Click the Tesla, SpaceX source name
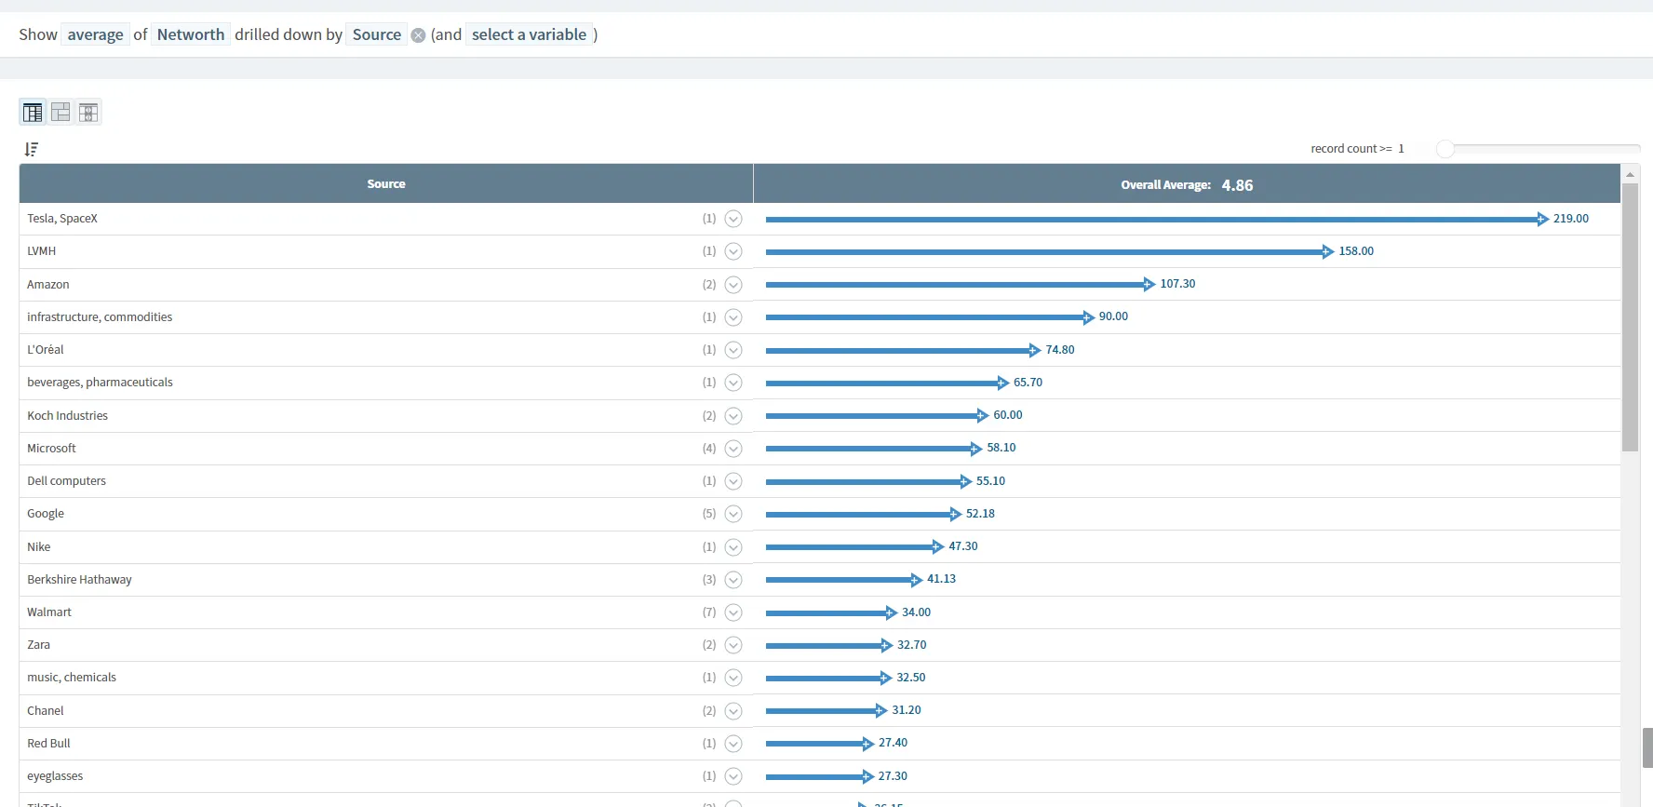 coord(62,219)
